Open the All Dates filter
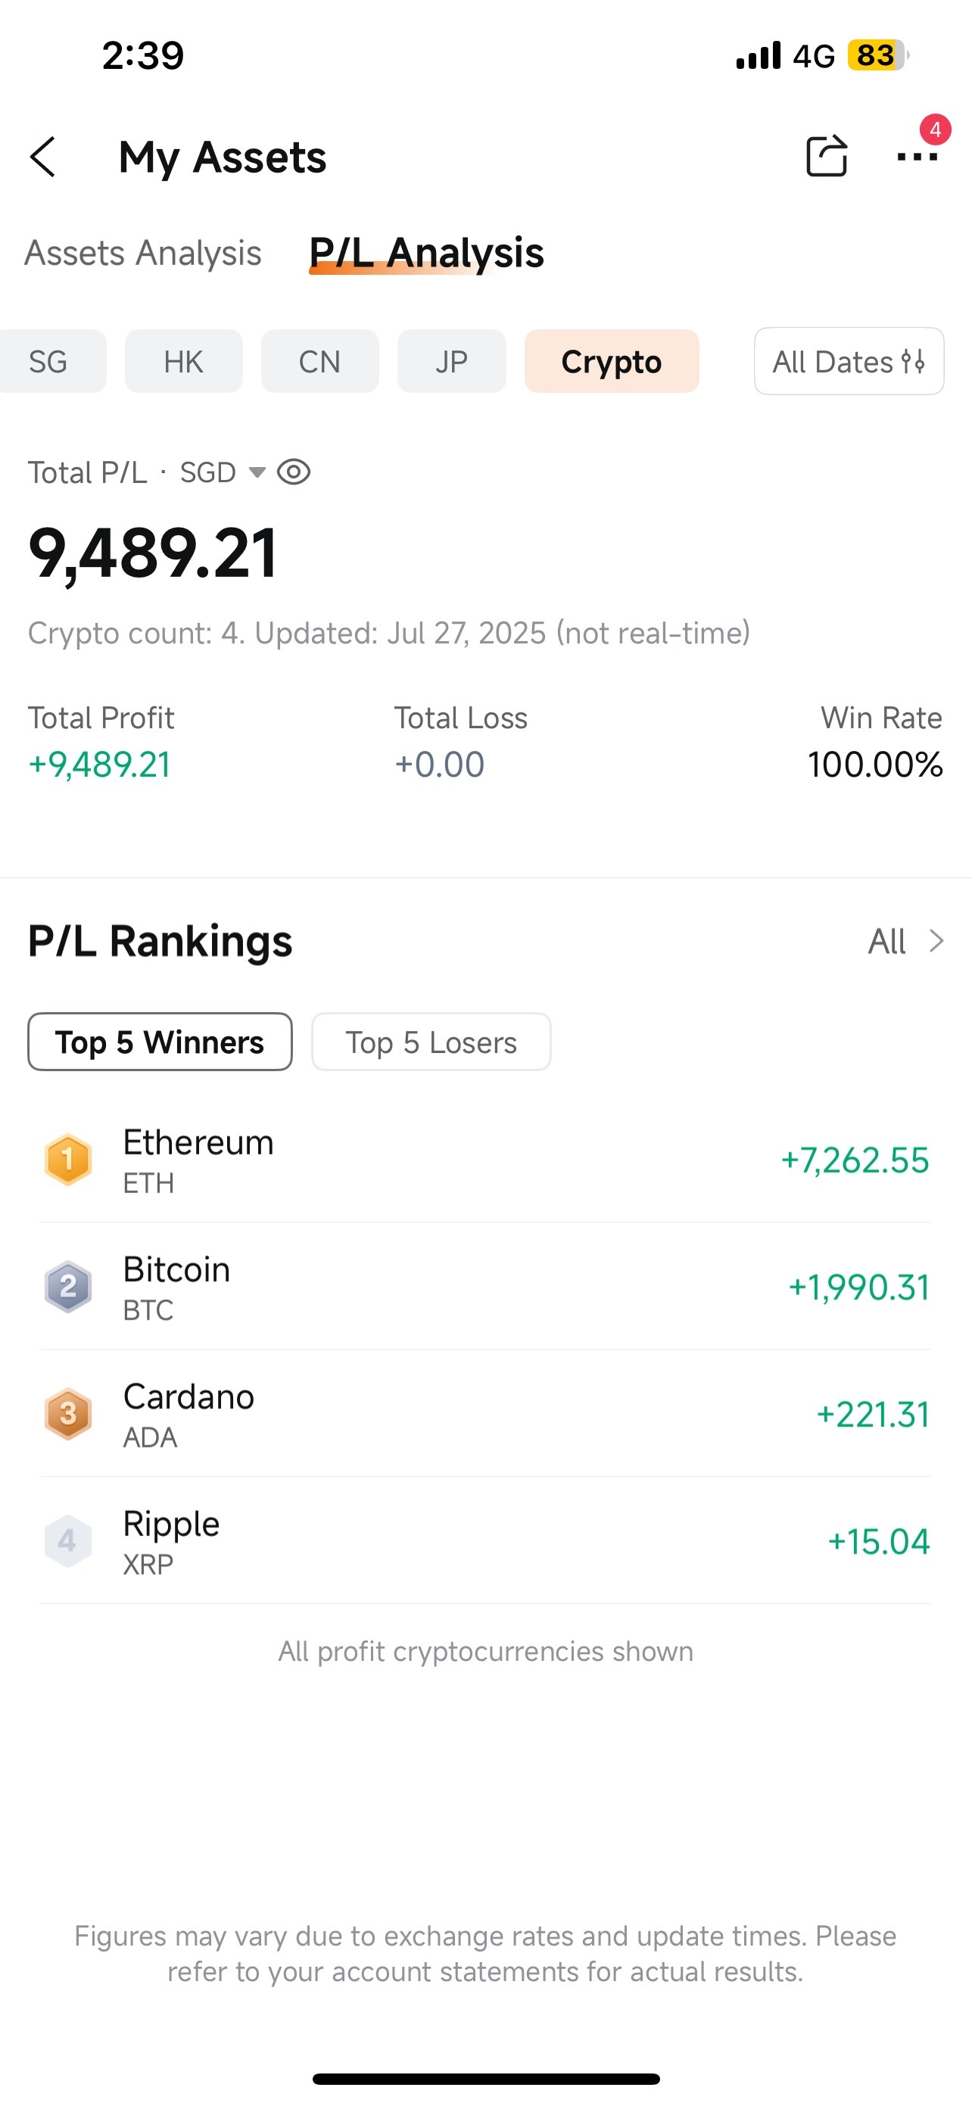Screen dimensions: 972x2103 (x=849, y=361)
